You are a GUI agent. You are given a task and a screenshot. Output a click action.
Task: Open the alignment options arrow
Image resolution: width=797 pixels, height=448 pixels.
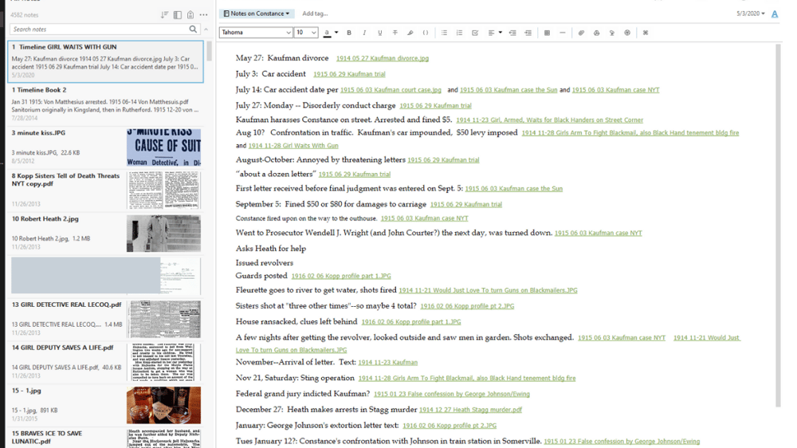(x=501, y=33)
